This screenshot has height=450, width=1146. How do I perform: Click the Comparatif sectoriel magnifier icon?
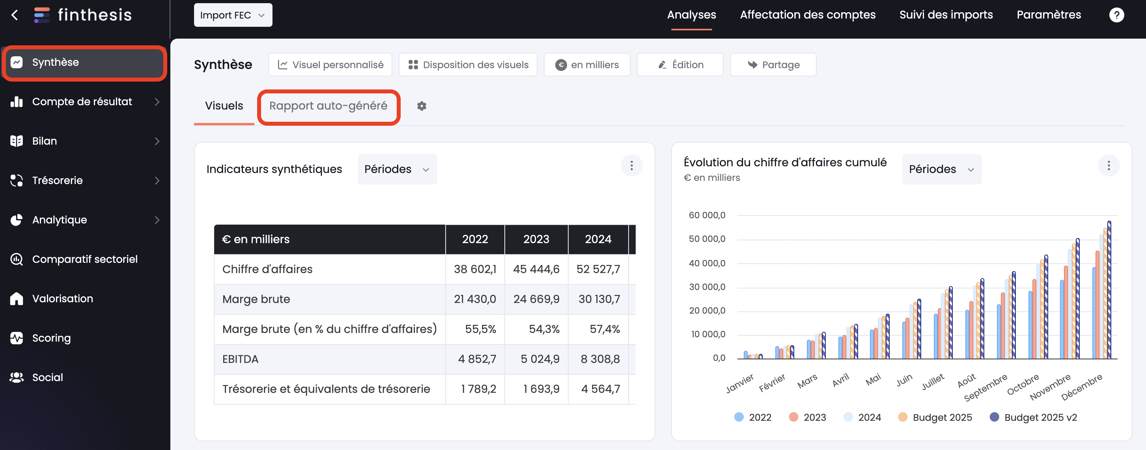pos(17,259)
